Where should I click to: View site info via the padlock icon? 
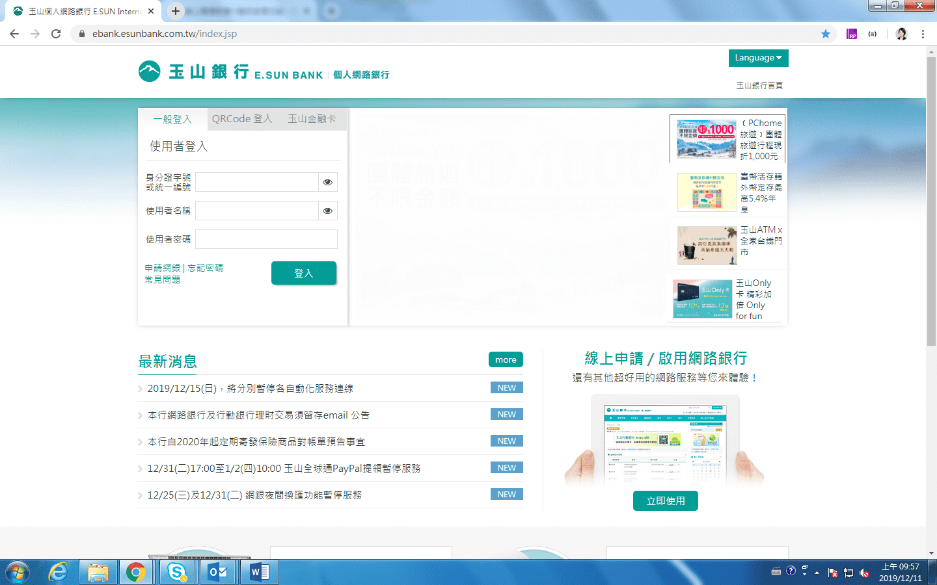(x=82, y=34)
